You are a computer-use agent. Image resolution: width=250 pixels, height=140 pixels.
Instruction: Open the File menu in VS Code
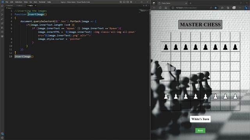pos(7,2)
